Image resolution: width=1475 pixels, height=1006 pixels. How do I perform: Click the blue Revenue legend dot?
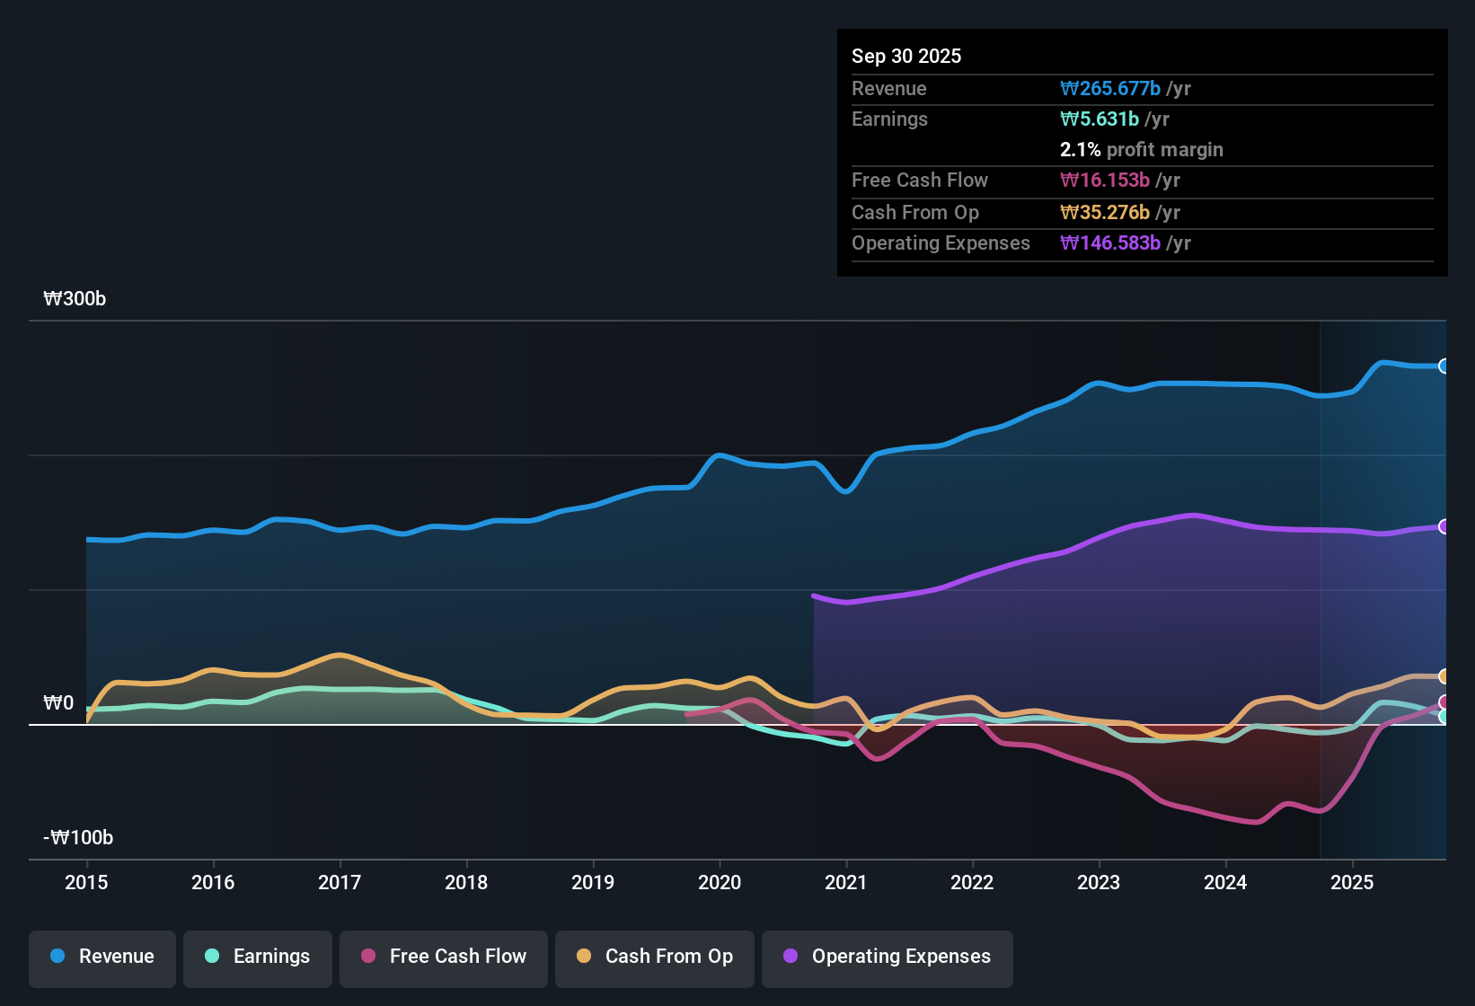(x=57, y=957)
